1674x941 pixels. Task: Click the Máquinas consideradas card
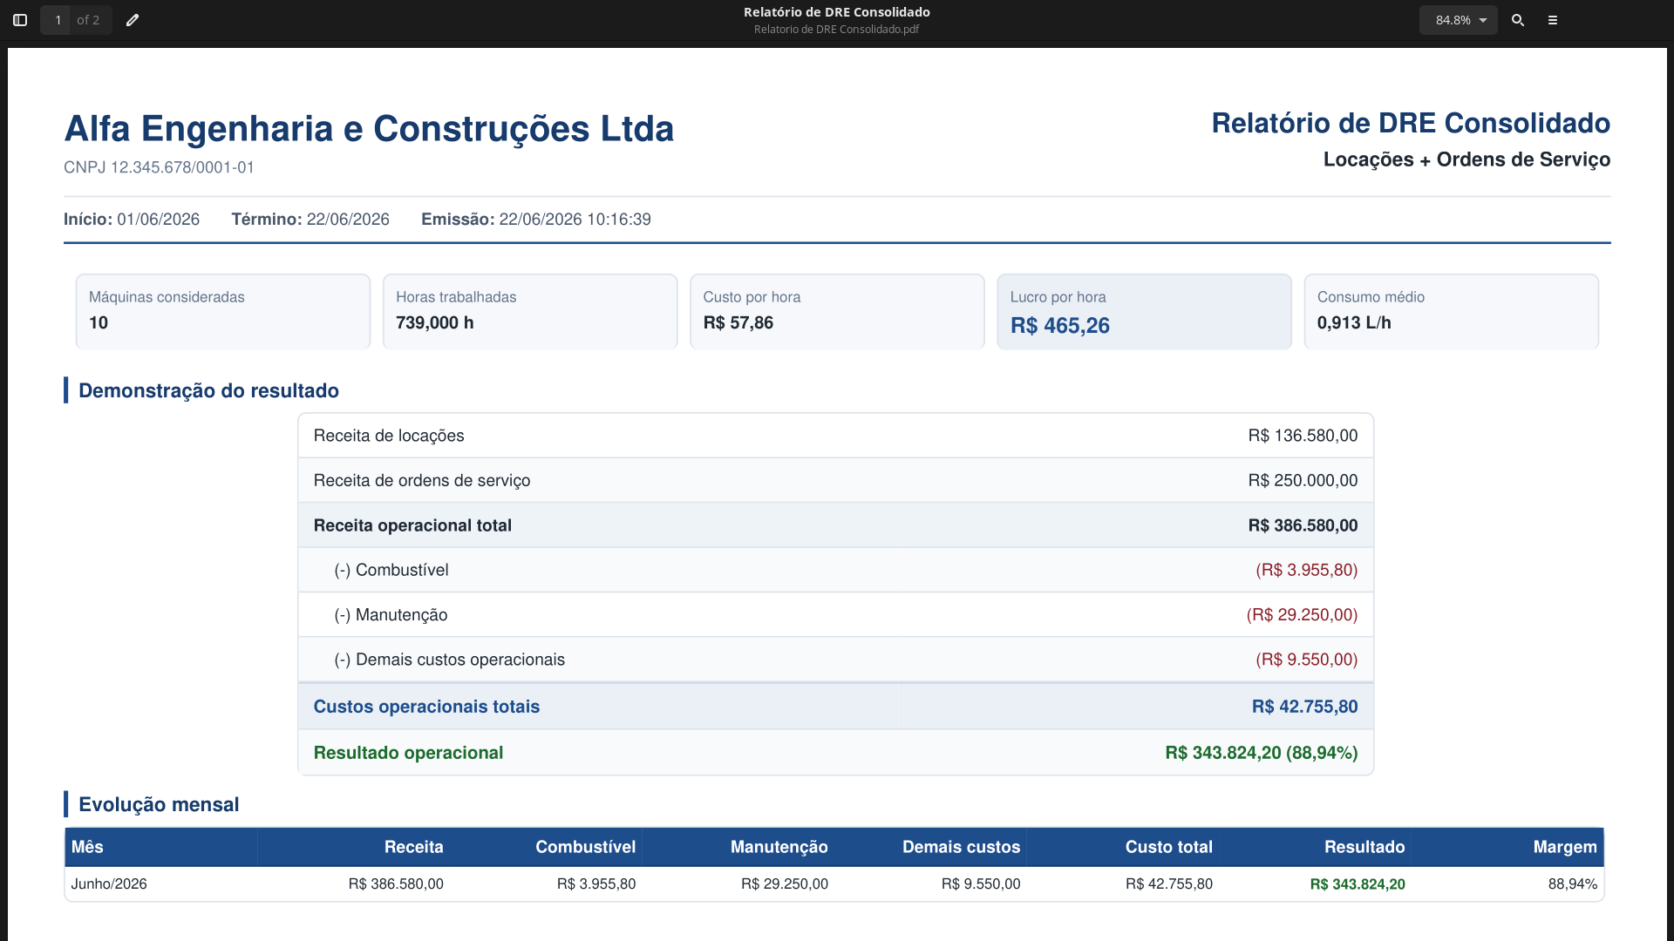223,312
